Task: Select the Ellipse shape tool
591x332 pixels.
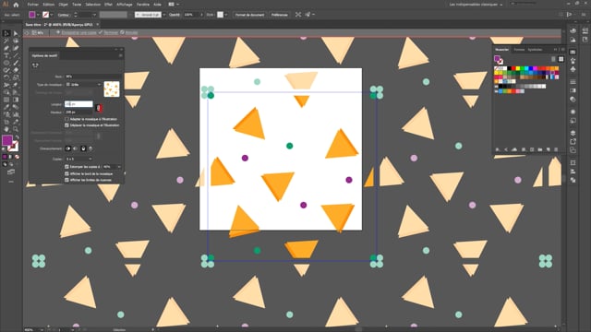Action: tap(6, 63)
